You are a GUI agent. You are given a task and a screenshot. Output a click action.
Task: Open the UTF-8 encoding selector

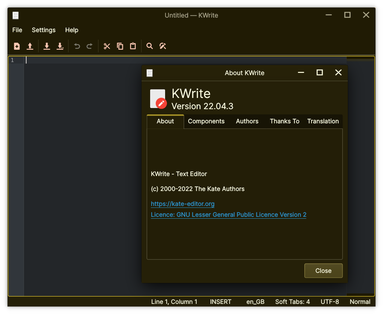click(x=330, y=302)
